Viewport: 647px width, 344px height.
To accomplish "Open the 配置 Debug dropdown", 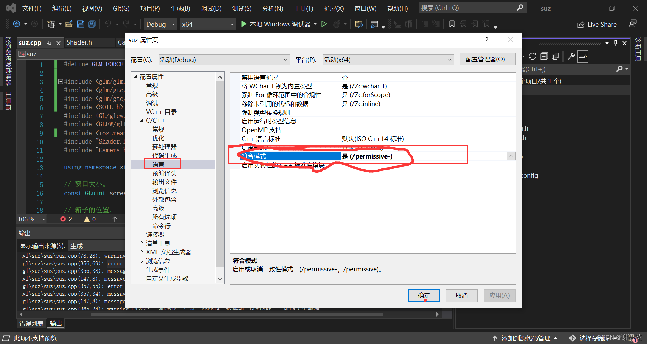I will 286,60.
